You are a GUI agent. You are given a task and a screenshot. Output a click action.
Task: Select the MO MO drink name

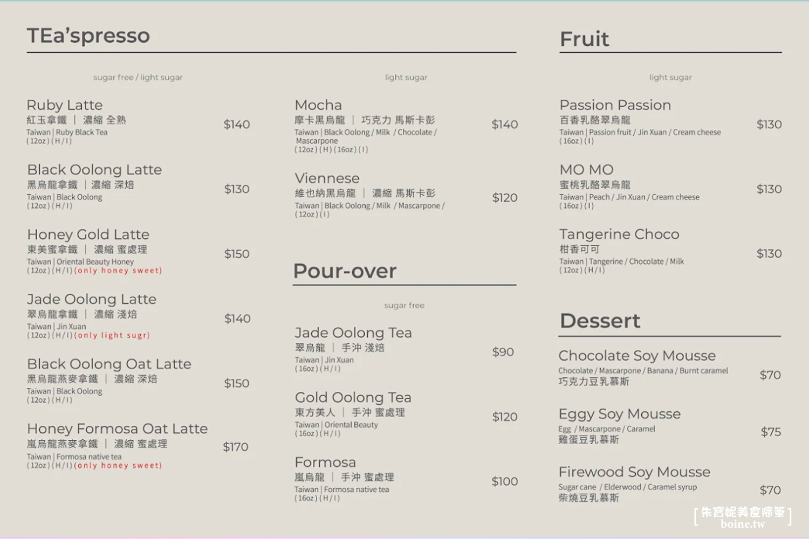tap(586, 170)
